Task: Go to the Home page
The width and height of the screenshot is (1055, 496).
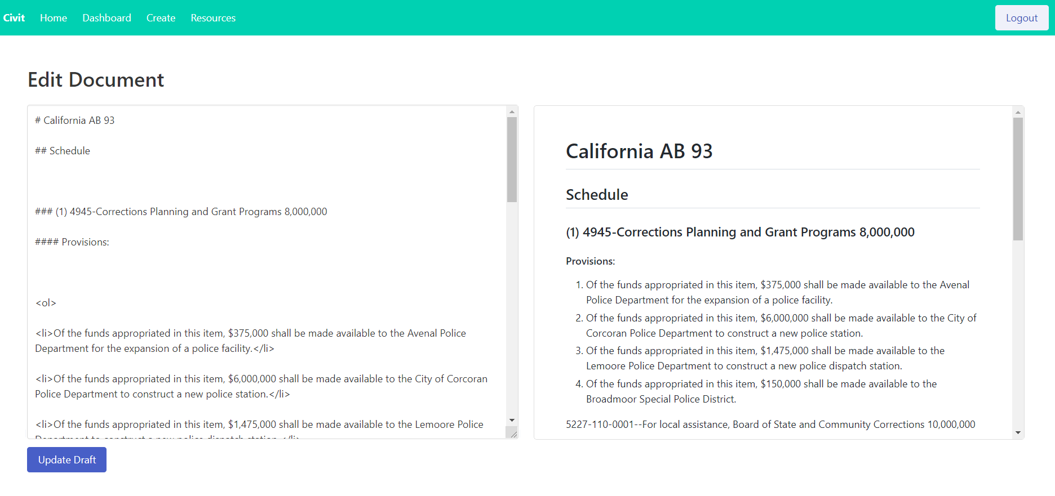Action: (x=54, y=17)
